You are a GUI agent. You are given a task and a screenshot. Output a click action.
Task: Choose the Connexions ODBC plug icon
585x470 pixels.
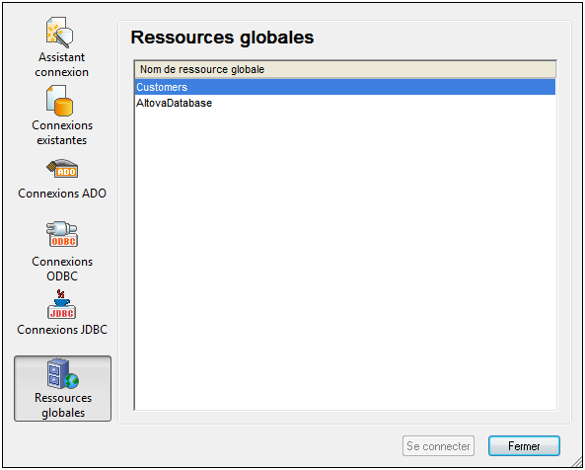62,234
